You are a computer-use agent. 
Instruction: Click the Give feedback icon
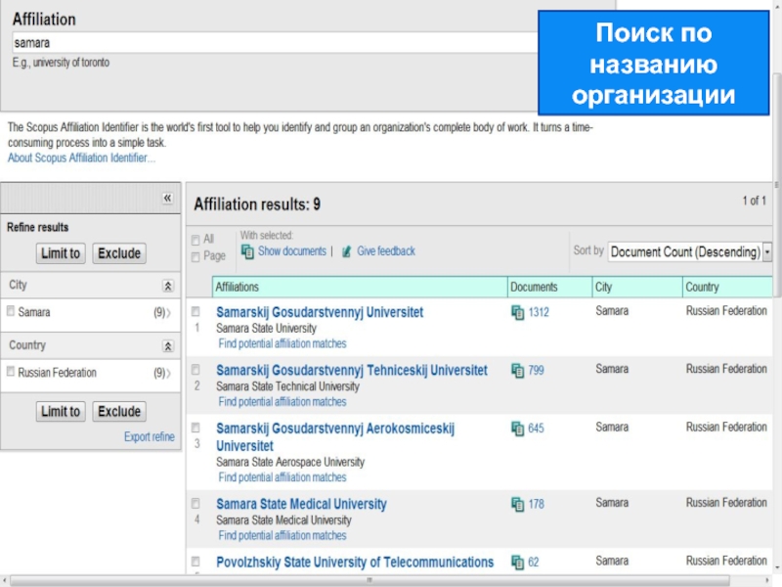(x=346, y=251)
